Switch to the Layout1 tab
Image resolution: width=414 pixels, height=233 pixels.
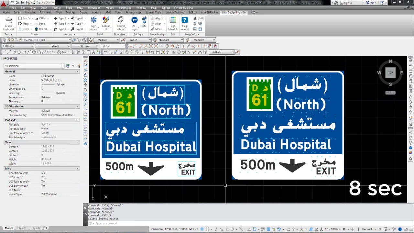pyautogui.click(x=22, y=228)
